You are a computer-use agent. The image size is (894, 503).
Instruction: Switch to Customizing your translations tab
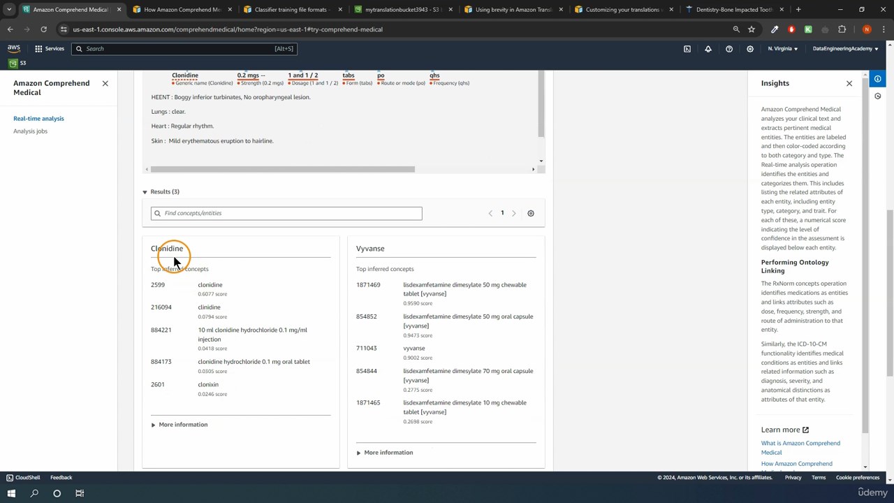click(x=622, y=10)
